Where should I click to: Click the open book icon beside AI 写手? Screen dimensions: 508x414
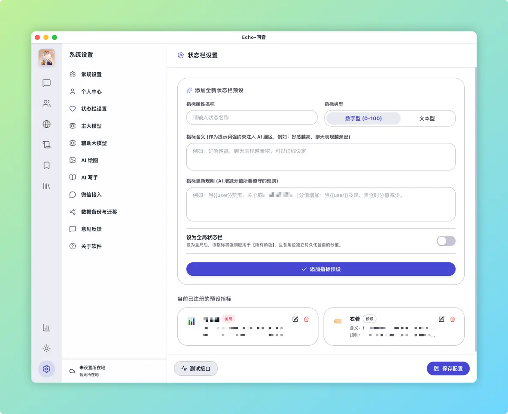(73, 177)
